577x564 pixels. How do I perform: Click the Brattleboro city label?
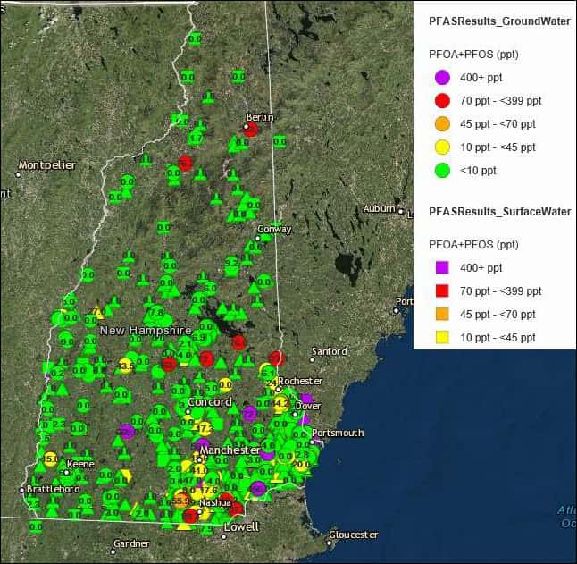point(53,489)
